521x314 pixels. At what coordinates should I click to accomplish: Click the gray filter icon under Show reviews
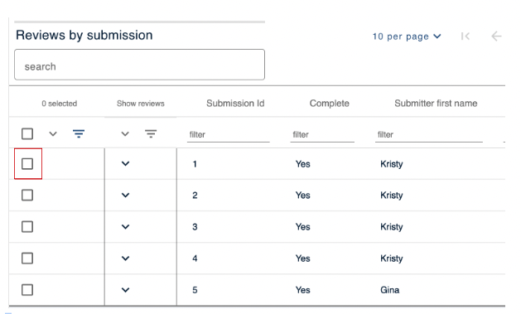(x=151, y=134)
